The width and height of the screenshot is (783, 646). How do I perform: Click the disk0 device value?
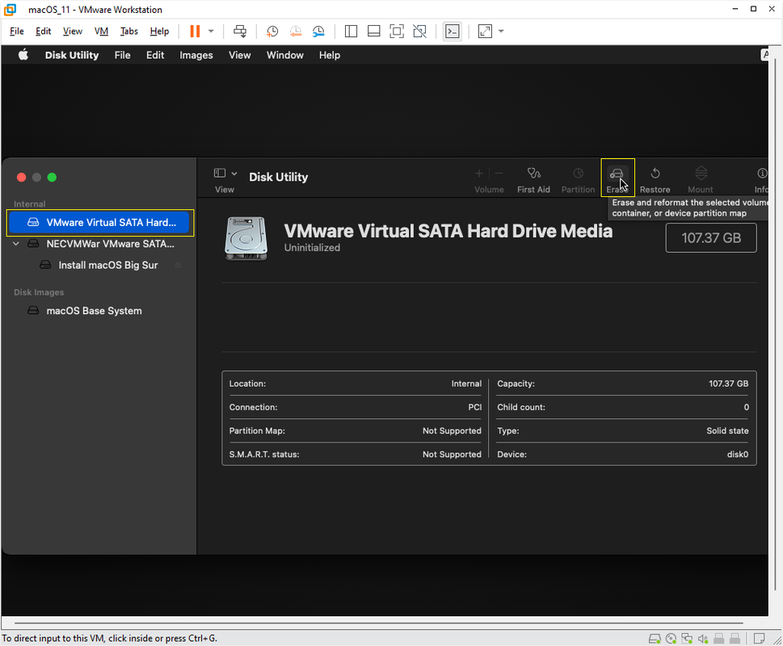pyautogui.click(x=738, y=455)
